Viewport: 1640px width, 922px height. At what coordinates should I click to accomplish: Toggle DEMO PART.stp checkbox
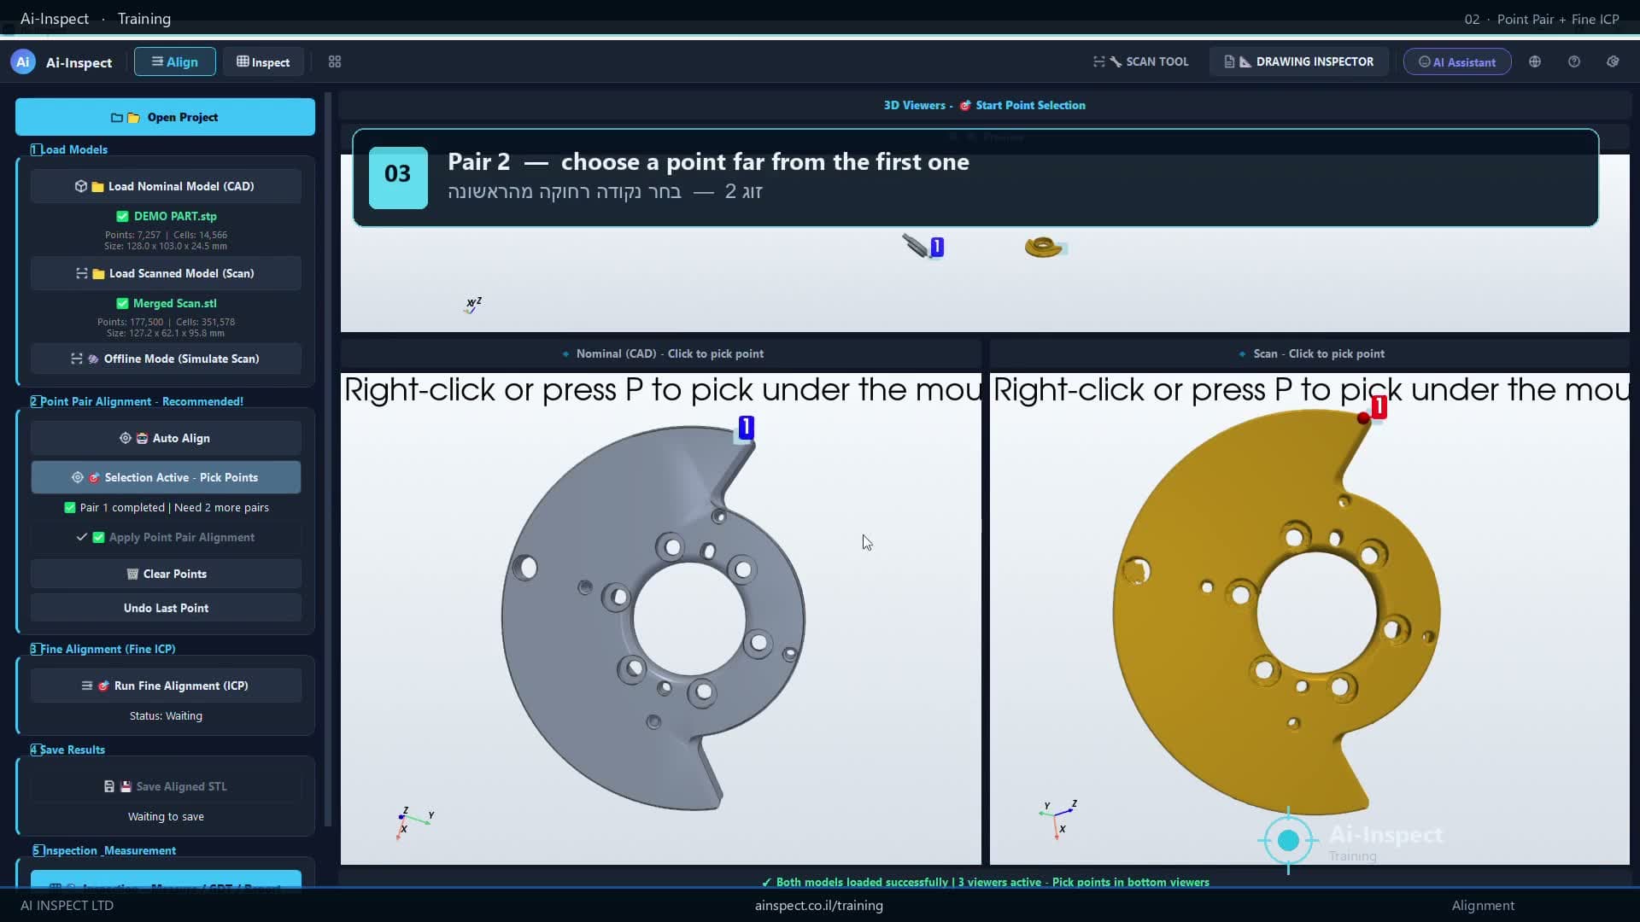coord(122,216)
